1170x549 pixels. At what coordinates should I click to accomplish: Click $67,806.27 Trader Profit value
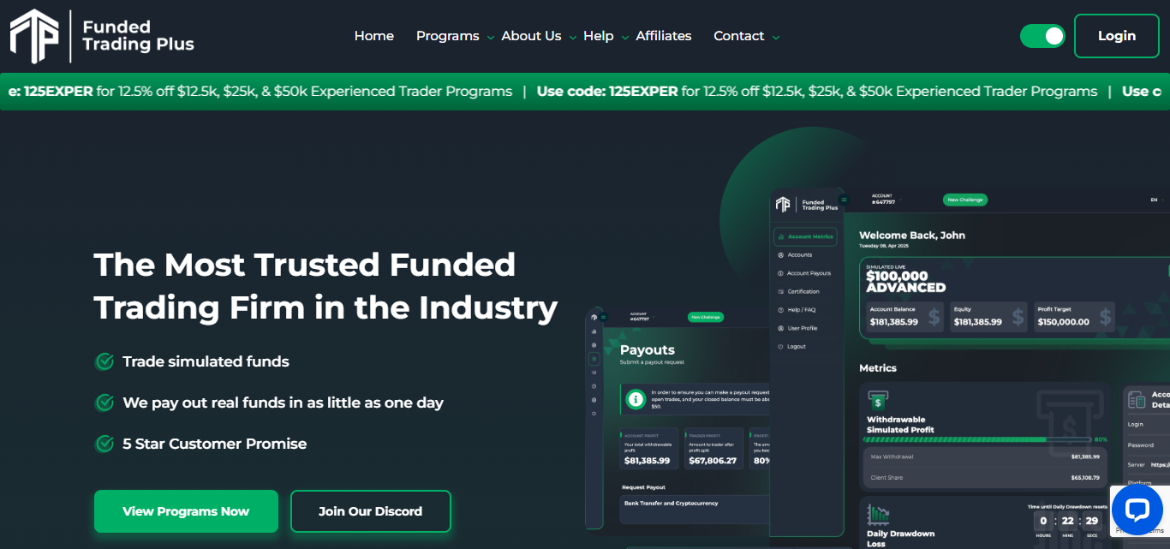[x=713, y=461]
